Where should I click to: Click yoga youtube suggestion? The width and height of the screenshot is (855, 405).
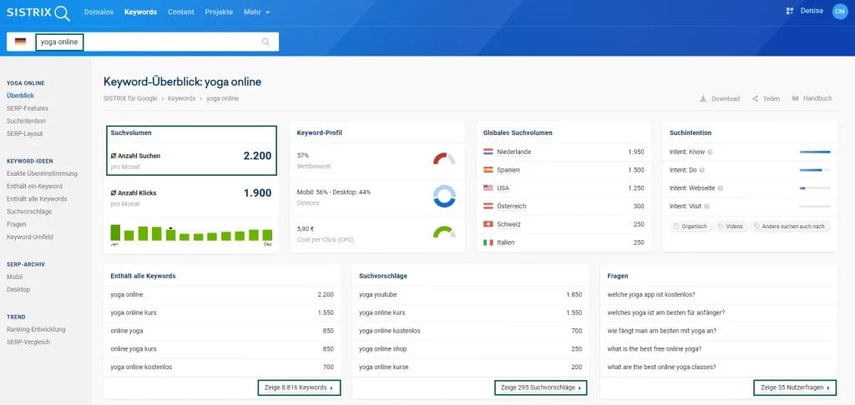point(378,294)
